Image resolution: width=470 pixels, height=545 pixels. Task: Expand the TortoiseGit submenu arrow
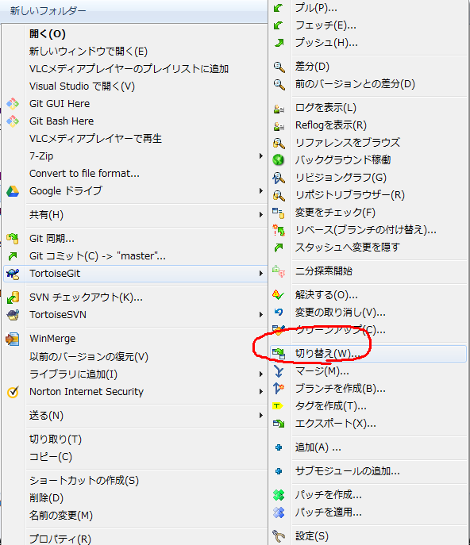point(260,274)
